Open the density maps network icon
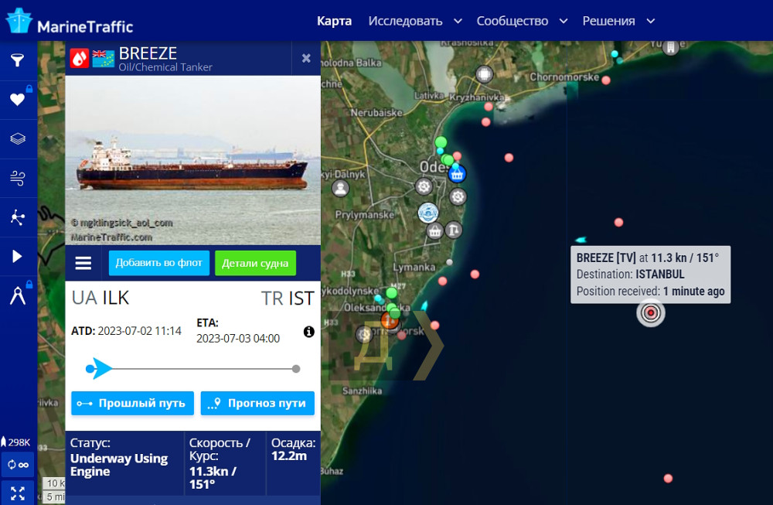The image size is (773, 505). (17, 217)
